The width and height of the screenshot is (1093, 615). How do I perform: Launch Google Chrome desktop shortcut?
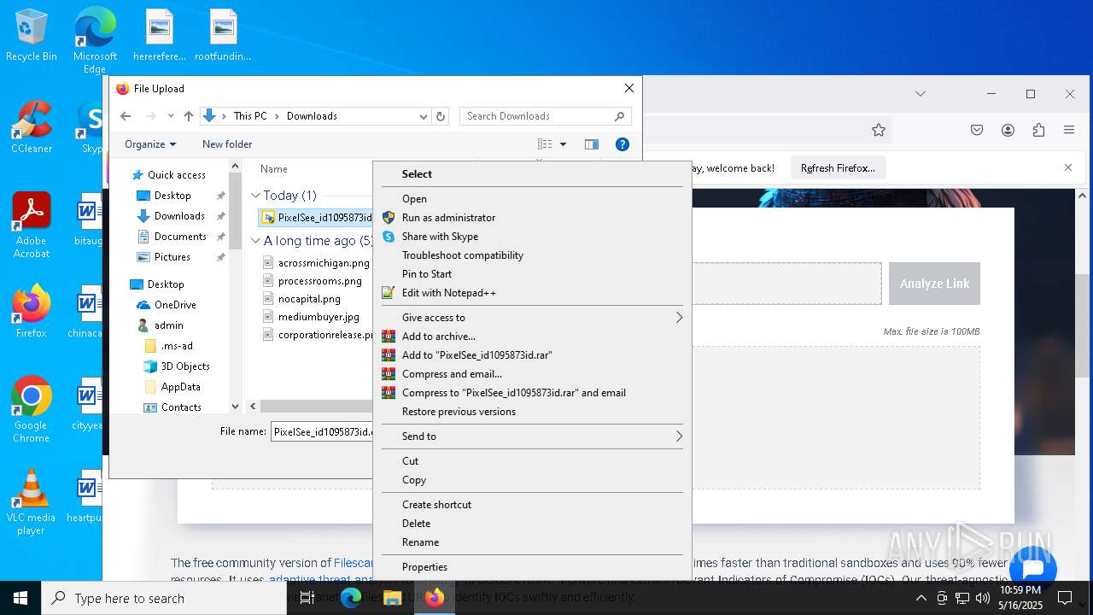(32, 409)
